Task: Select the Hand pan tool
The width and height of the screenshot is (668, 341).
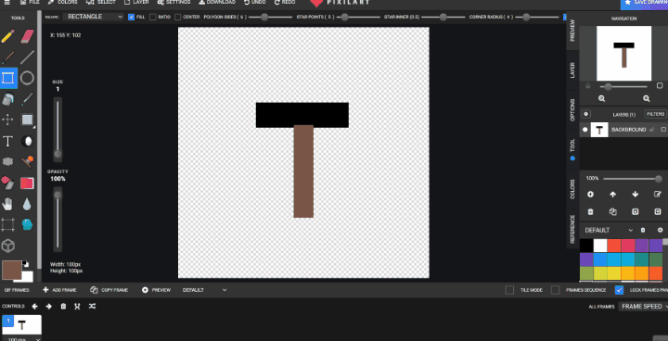Action: tap(7, 204)
